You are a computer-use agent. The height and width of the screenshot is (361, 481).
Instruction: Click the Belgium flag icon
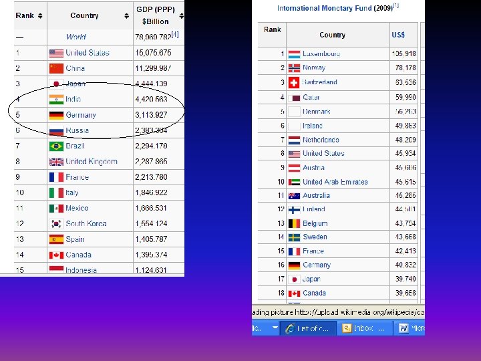[x=294, y=223]
